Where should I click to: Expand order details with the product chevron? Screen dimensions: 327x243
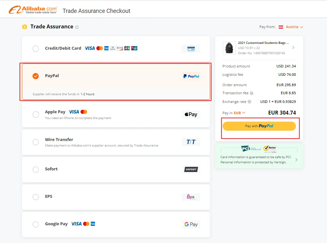click(293, 48)
